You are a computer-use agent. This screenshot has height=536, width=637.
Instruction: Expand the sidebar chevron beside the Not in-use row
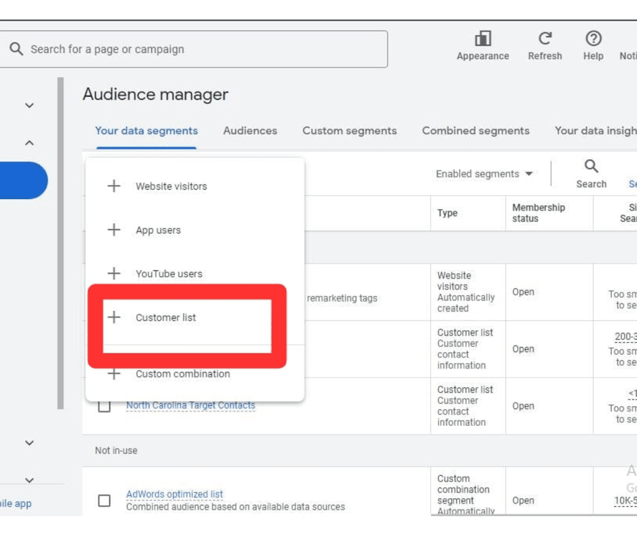pyautogui.click(x=29, y=442)
